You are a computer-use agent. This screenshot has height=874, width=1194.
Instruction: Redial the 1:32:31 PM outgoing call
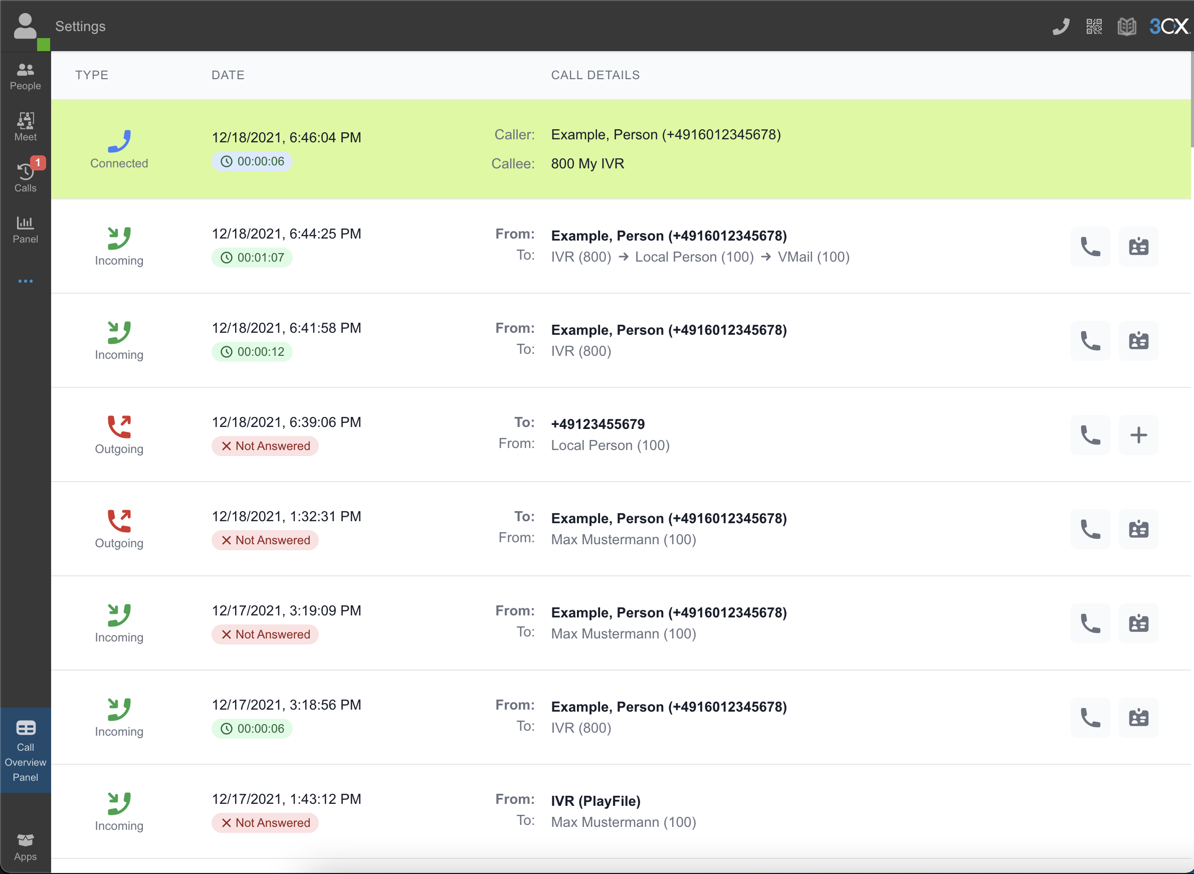[1090, 529]
